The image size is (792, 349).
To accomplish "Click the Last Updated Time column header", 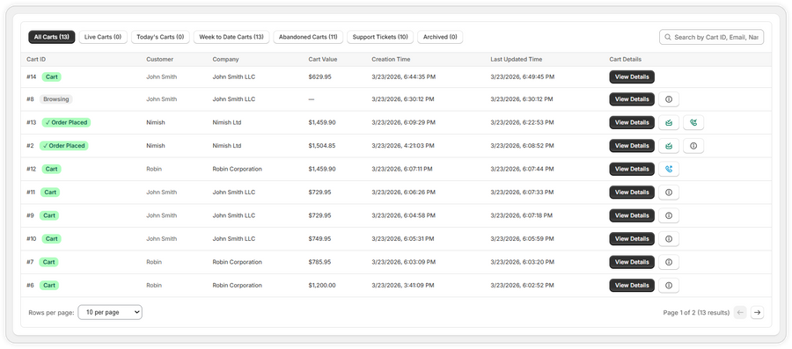I will [x=517, y=60].
